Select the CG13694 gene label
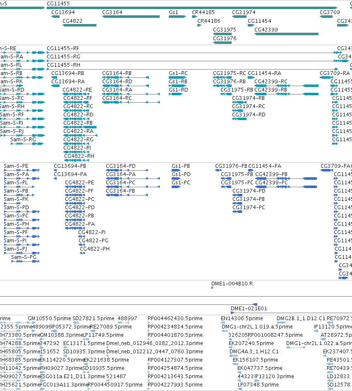 click(63, 12)
